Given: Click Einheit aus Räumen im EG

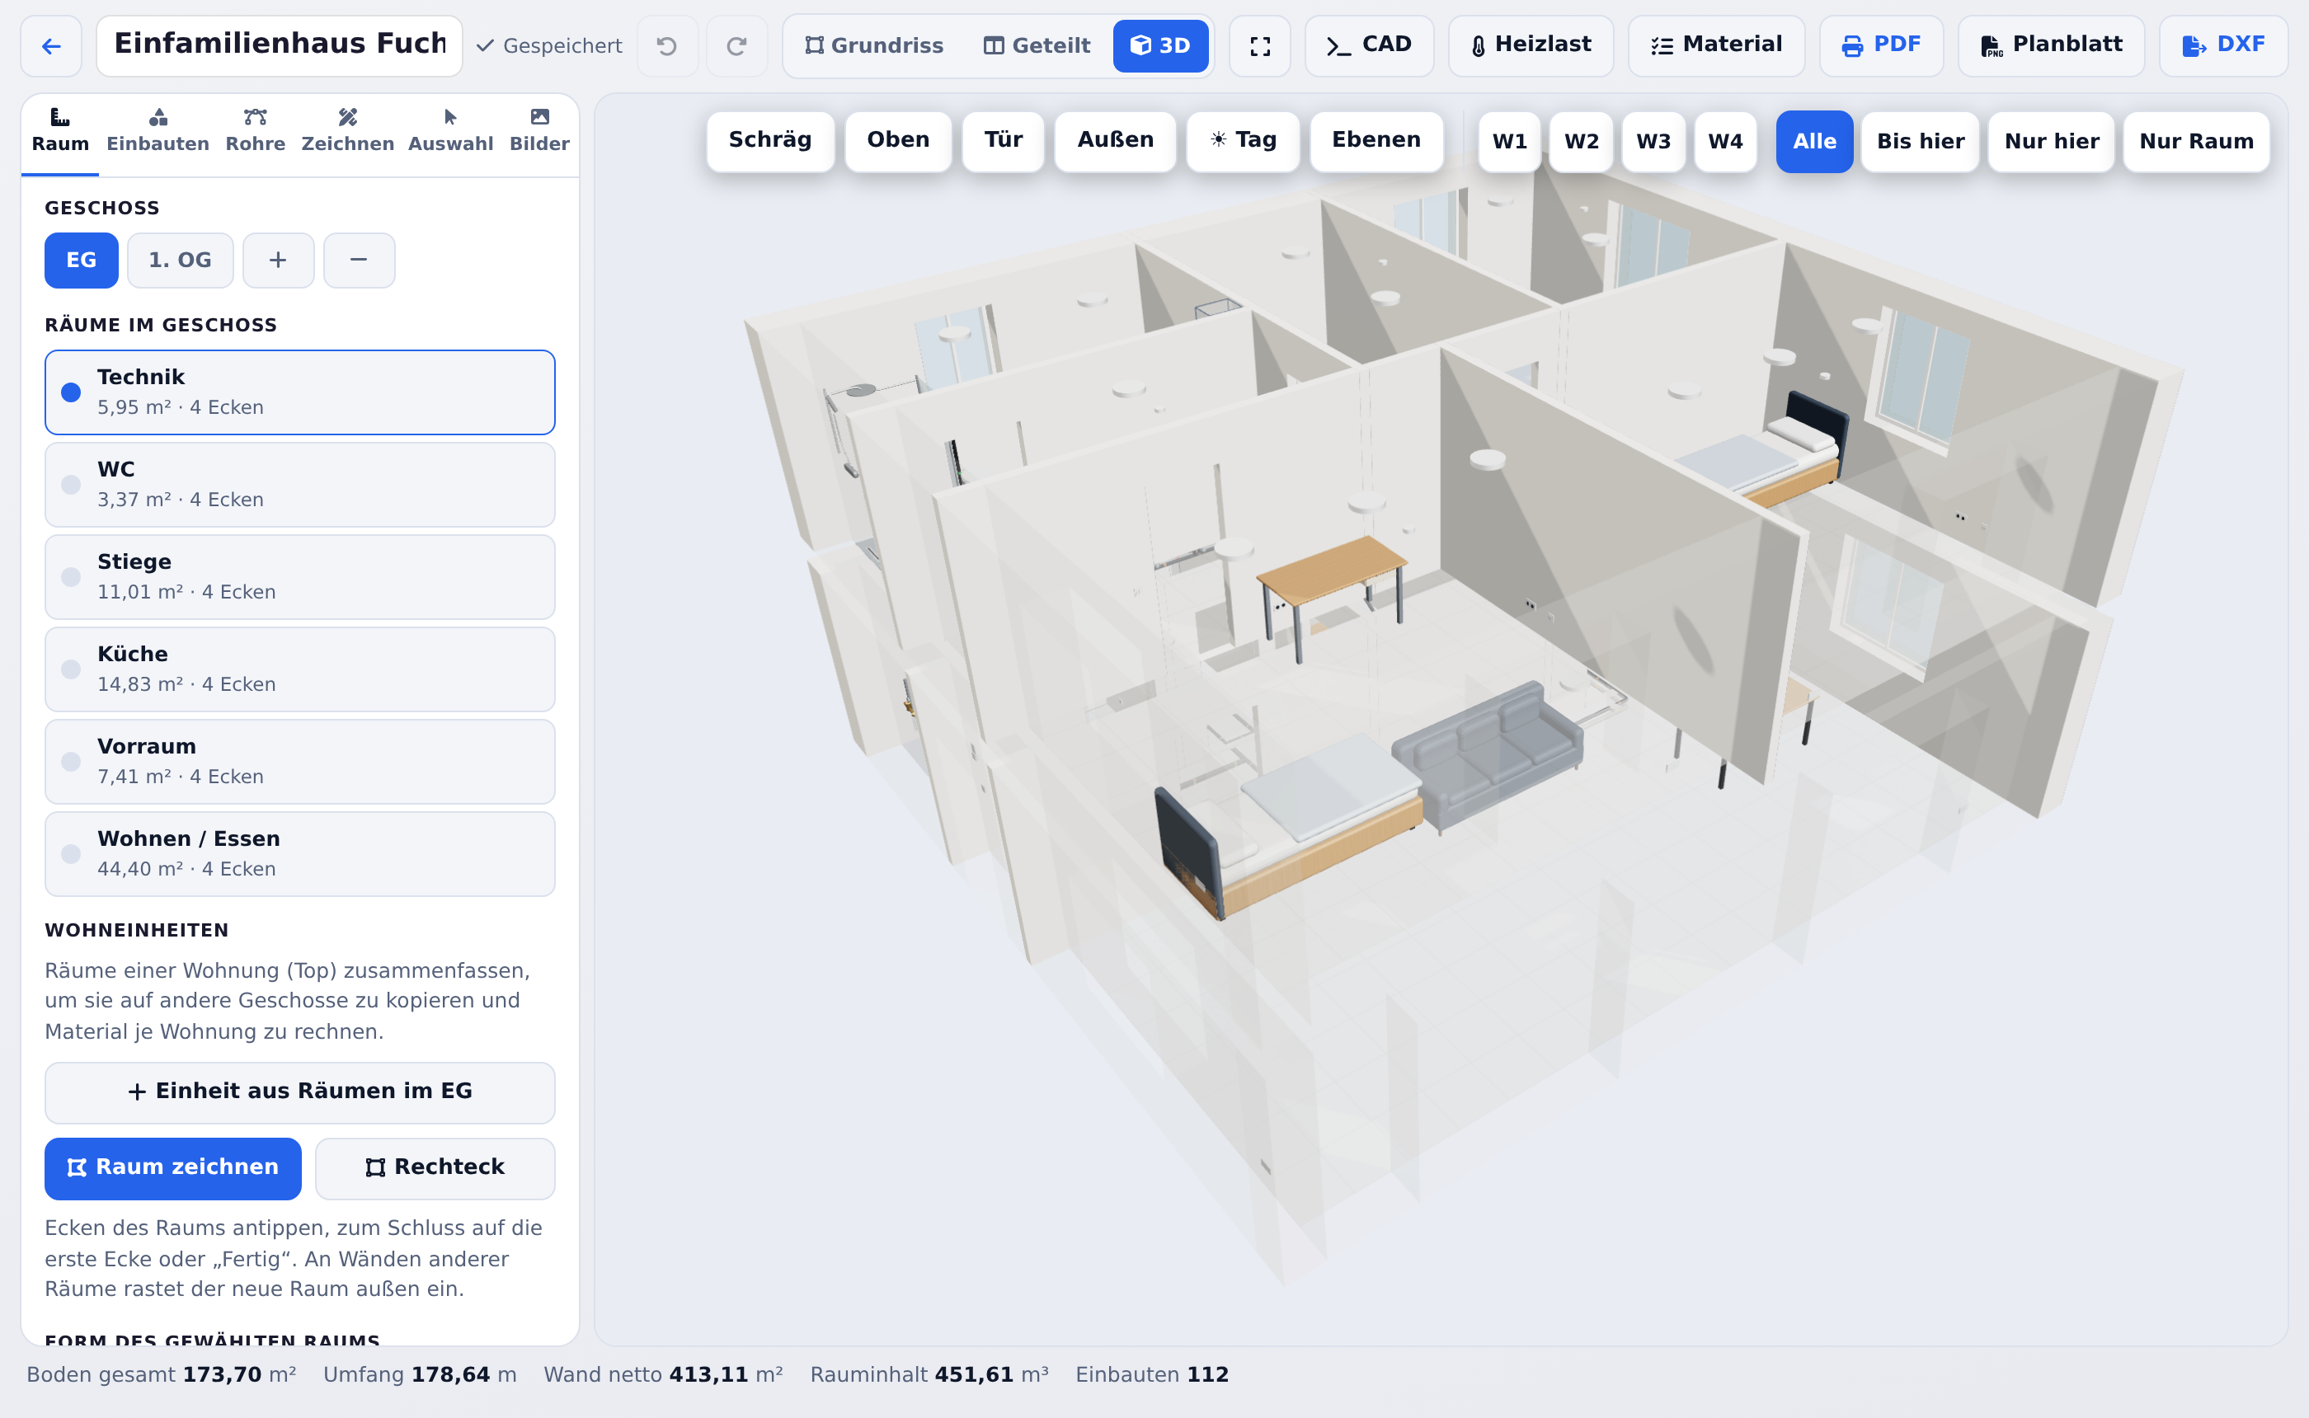Looking at the screenshot, I should click(299, 1092).
